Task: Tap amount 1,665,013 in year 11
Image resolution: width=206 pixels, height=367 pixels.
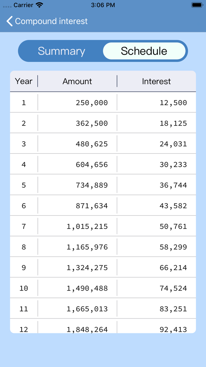Action: point(87,309)
